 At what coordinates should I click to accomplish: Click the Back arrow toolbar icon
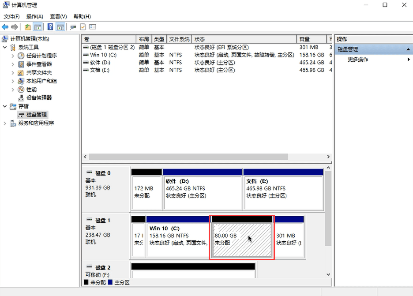[5, 27]
